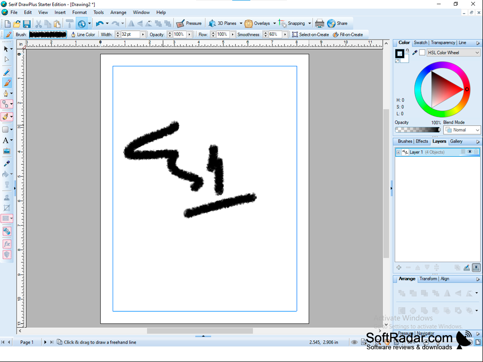Open the Snapping options dropdown arrow
This screenshot has width=483, height=362.
point(310,24)
